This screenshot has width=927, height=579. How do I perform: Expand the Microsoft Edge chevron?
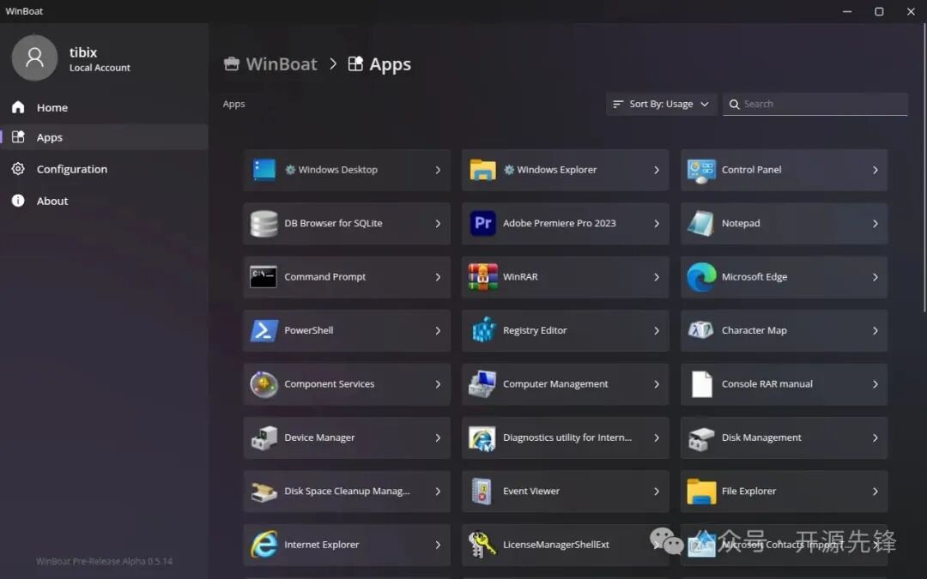pyautogui.click(x=875, y=277)
